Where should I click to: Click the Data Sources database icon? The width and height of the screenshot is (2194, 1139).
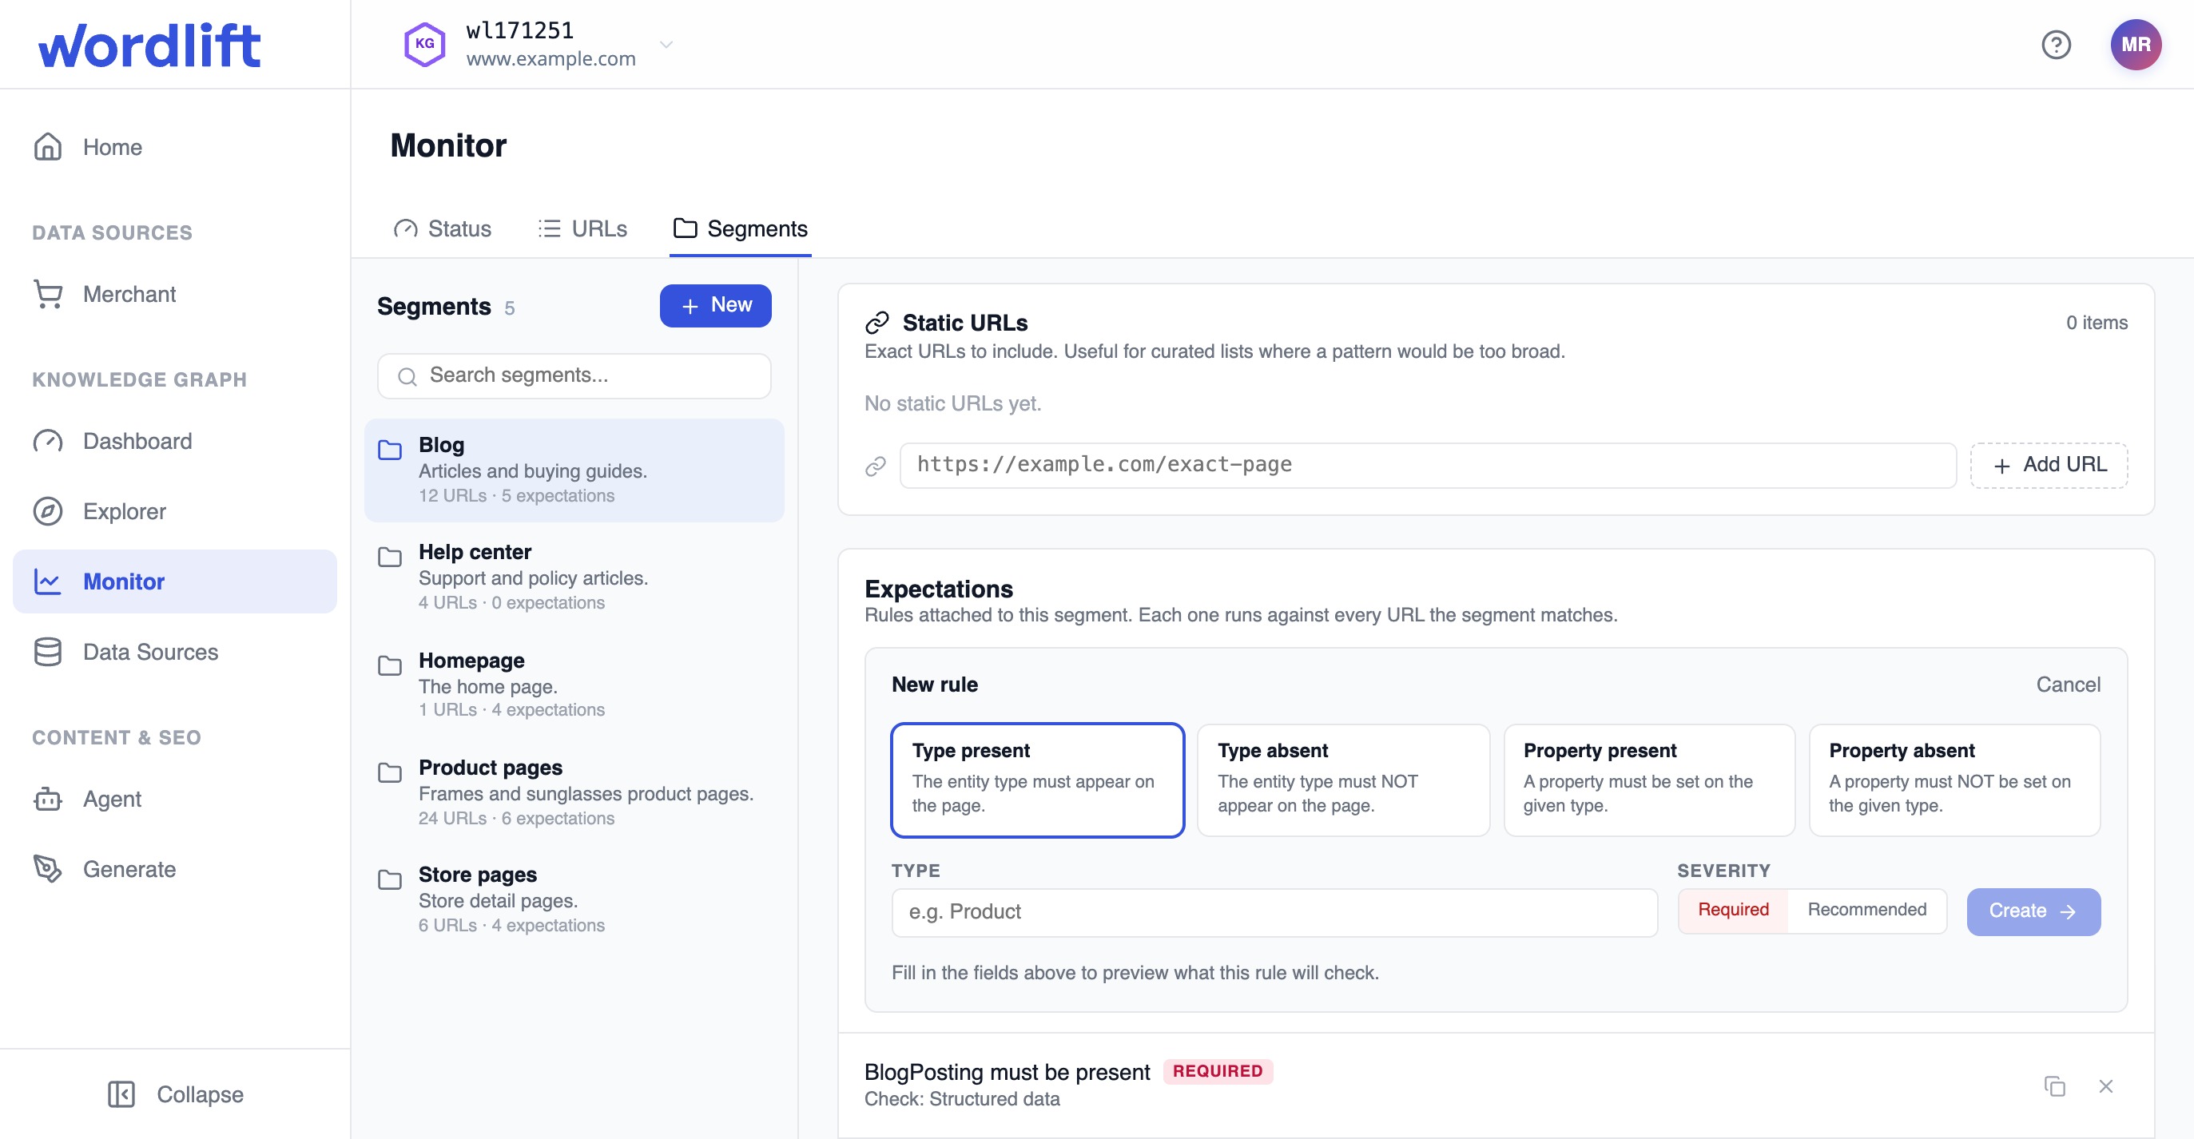click(48, 651)
